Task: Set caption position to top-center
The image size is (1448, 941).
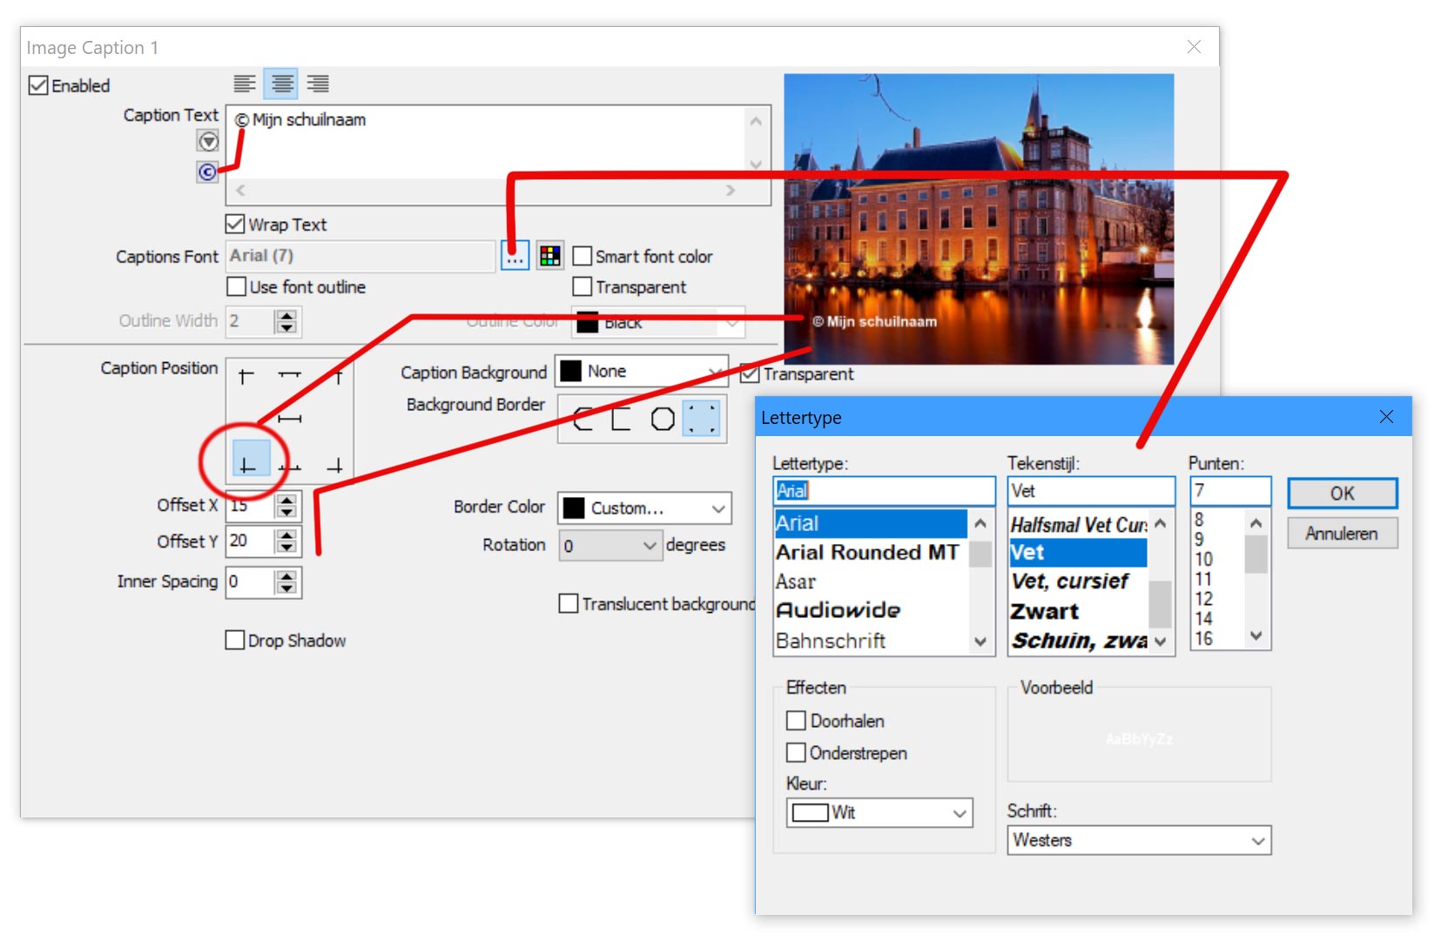Action: [x=289, y=375]
